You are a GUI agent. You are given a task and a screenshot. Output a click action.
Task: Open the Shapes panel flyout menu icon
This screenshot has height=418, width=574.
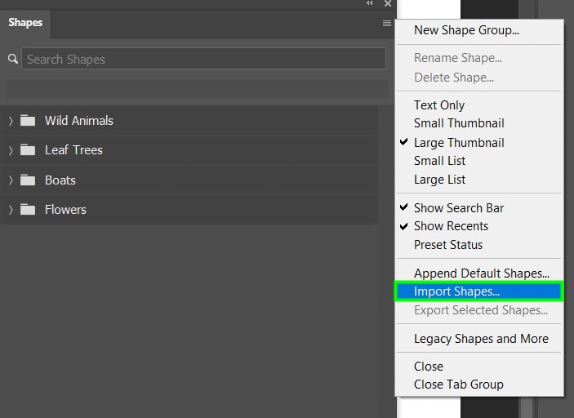click(x=386, y=24)
